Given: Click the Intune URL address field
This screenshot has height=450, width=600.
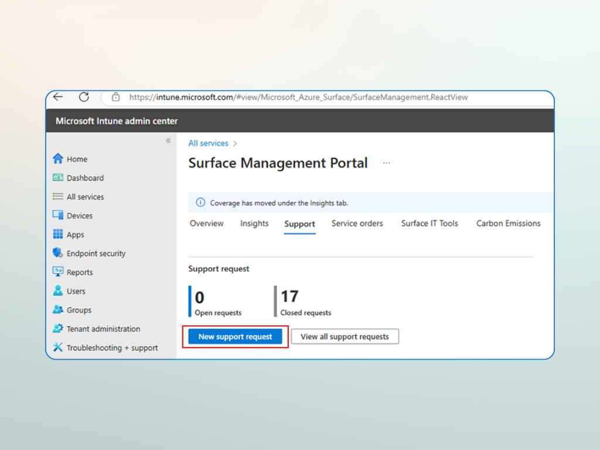Looking at the screenshot, I should tap(298, 97).
